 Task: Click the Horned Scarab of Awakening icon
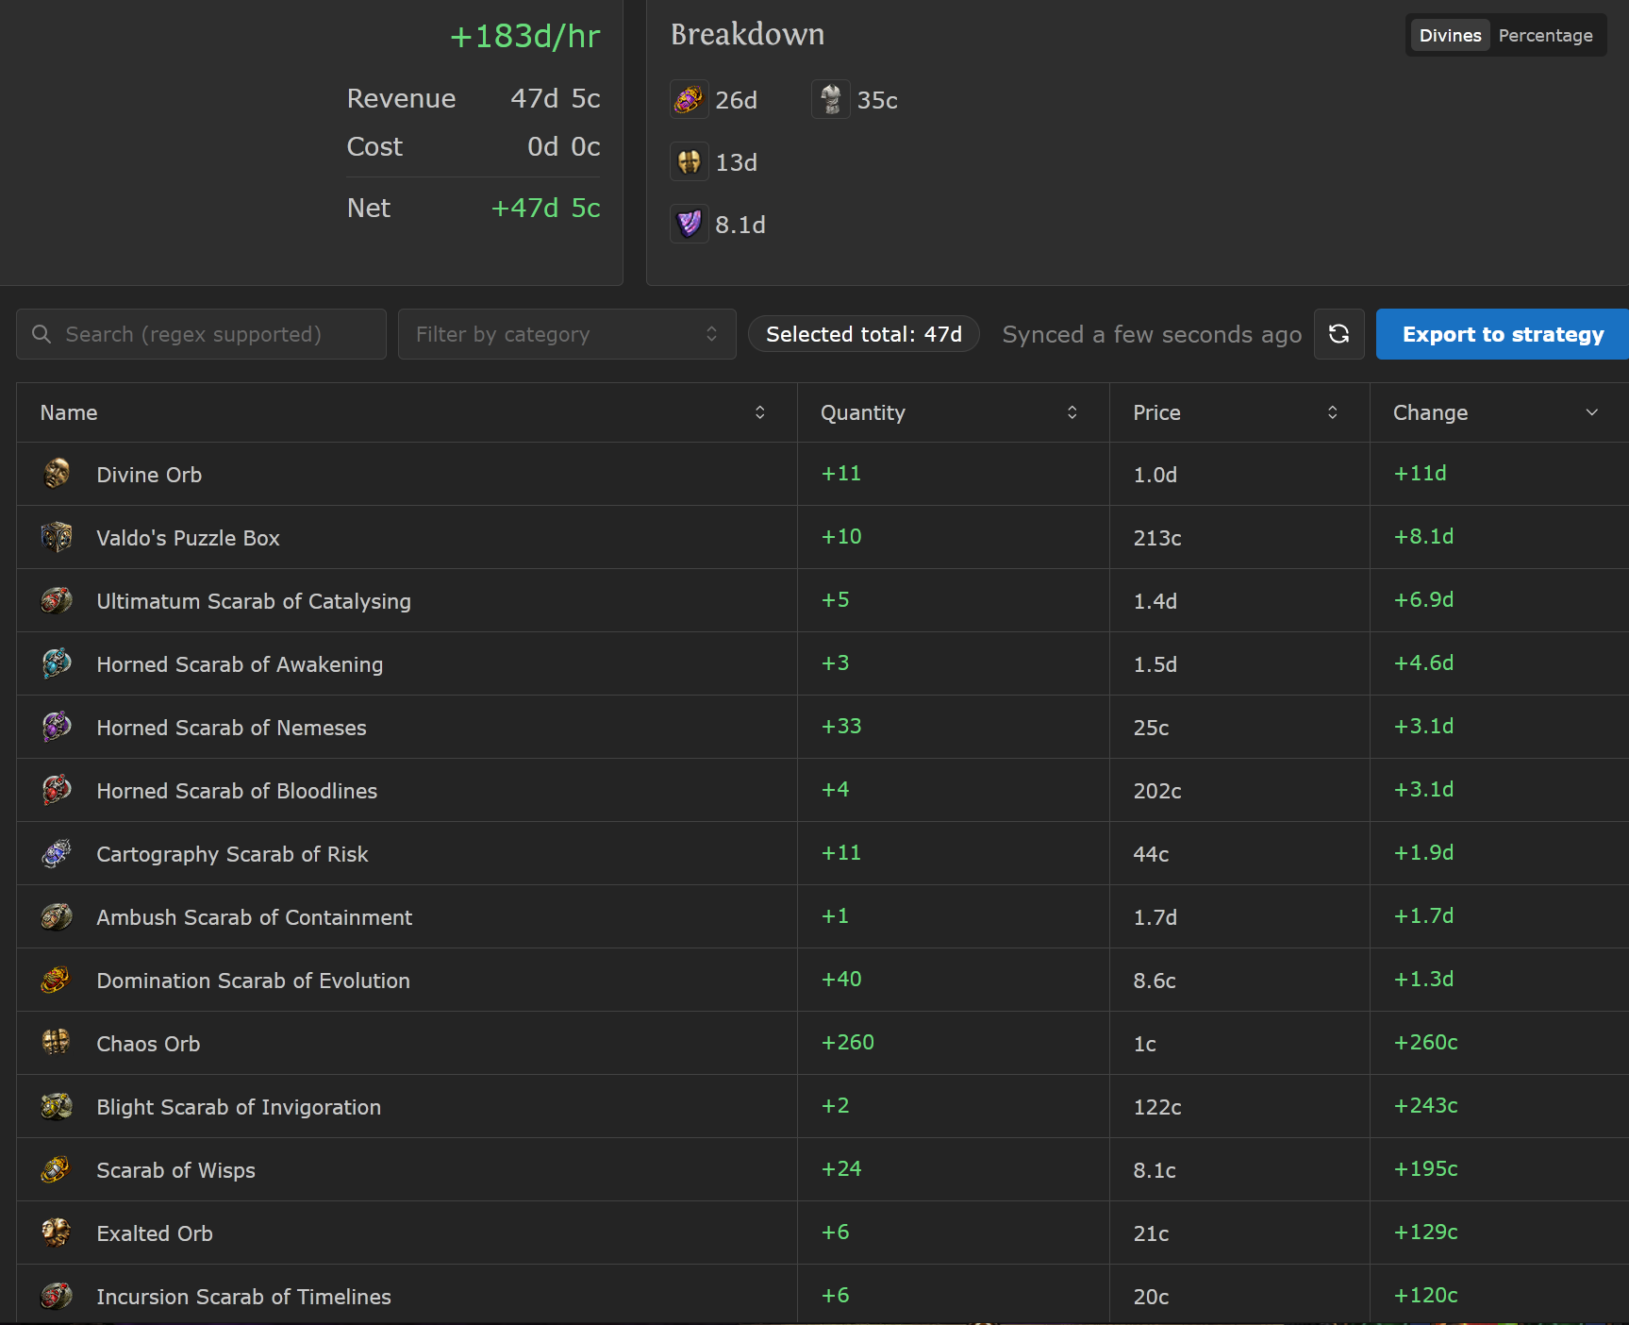pos(57,663)
